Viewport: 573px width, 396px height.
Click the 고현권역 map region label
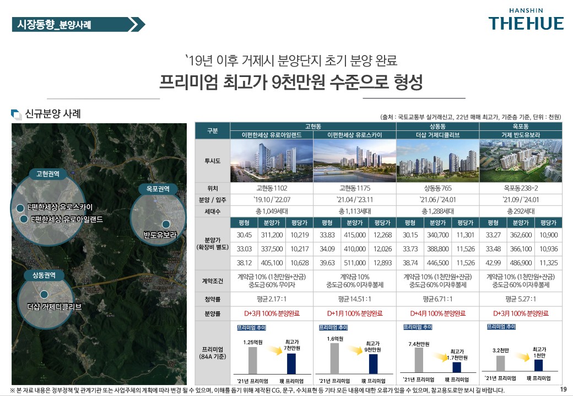[48, 174]
